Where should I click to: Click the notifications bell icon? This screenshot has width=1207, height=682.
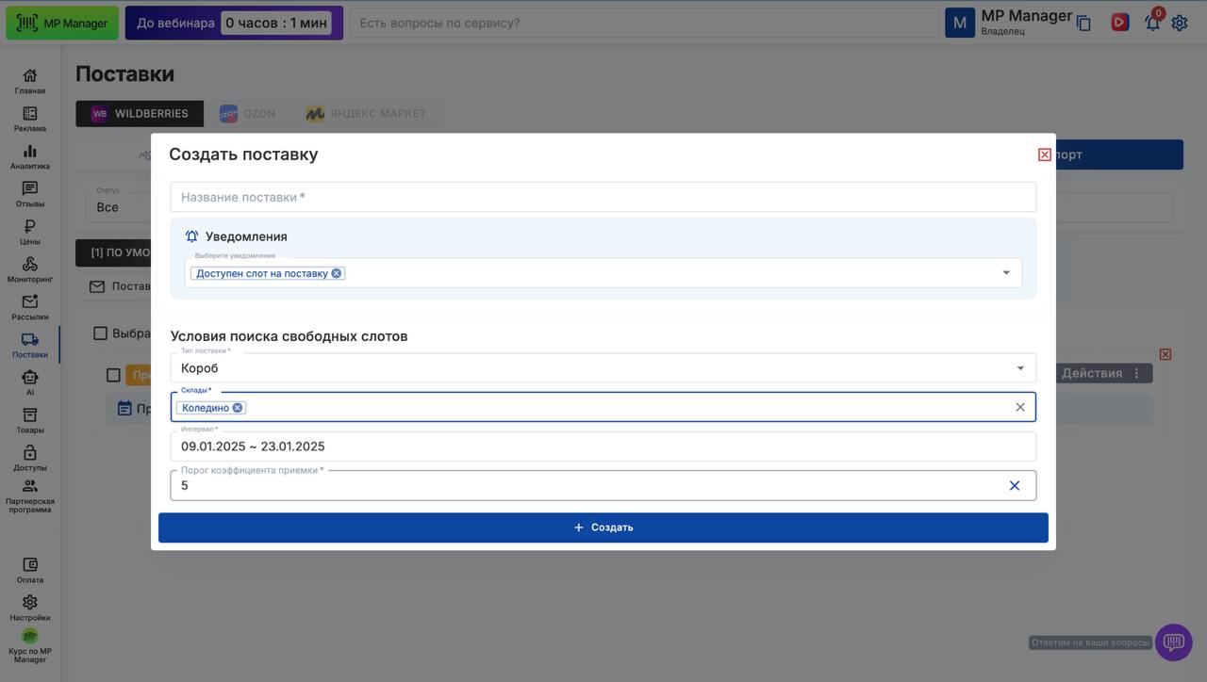(x=1152, y=23)
